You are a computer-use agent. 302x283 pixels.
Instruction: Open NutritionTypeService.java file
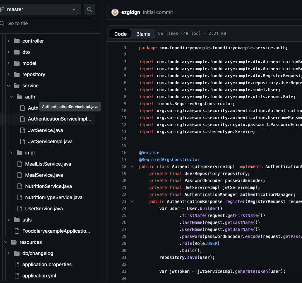pyautogui.click(x=54, y=197)
